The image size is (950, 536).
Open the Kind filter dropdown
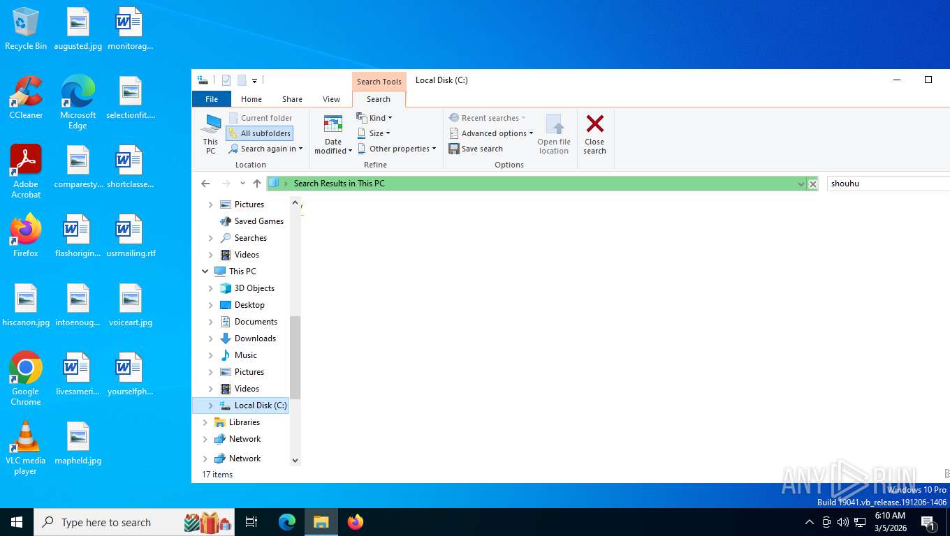(374, 118)
